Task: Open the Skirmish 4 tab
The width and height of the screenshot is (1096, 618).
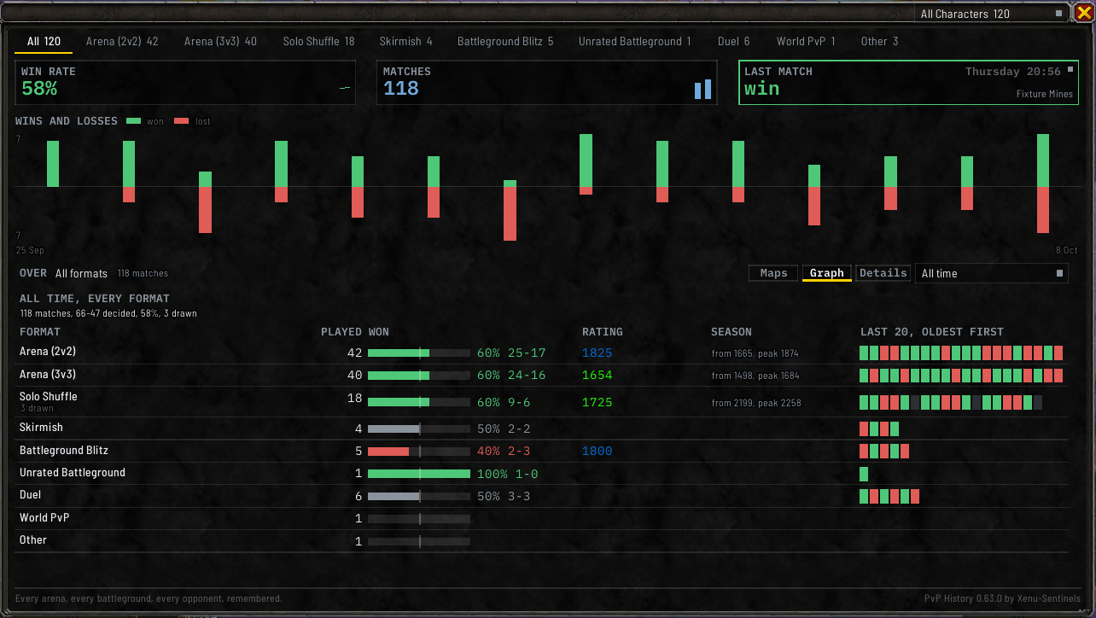Action: (405, 41)
